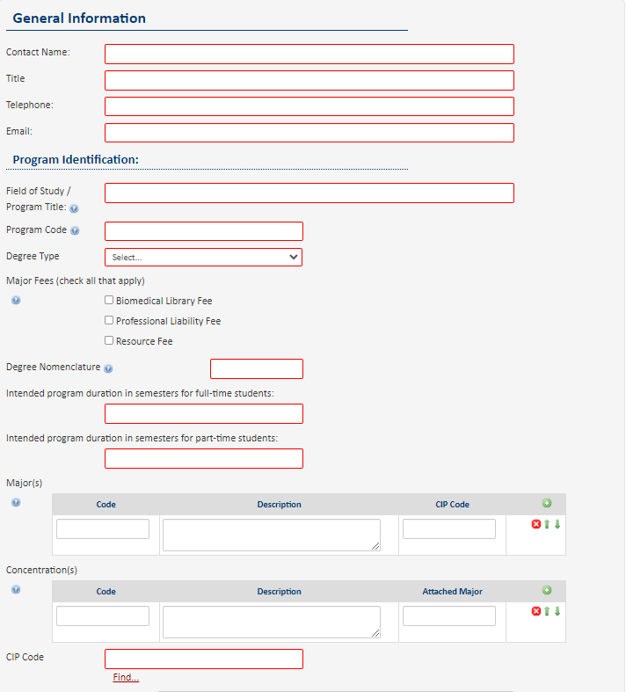Viewport: 626px width, 692px height.
Task: Open help for Field of Study / Program Title
Action: [74, 208]
